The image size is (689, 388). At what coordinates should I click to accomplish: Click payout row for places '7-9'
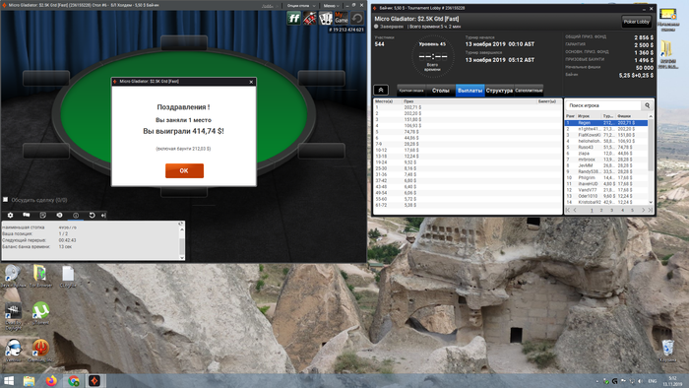tap(468, 144)
